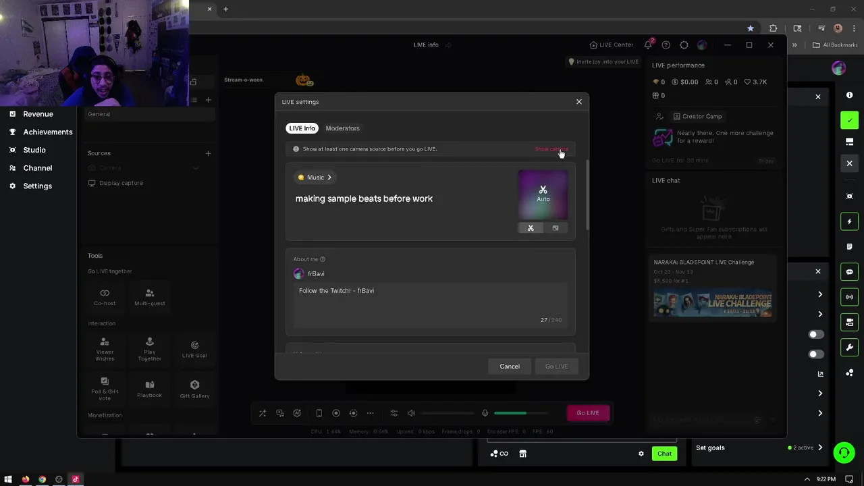Select the Display capture source
864x486 pixels.
116,183
